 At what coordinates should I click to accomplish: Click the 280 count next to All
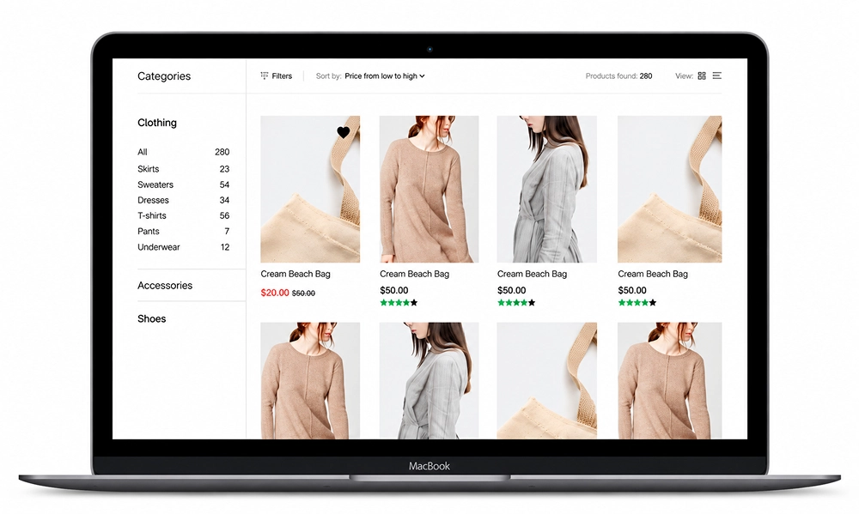[222, 152]
